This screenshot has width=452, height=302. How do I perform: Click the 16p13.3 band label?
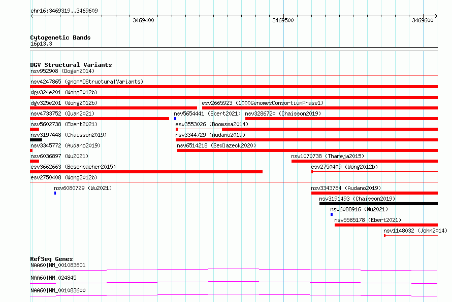click(x=41, y=44)
